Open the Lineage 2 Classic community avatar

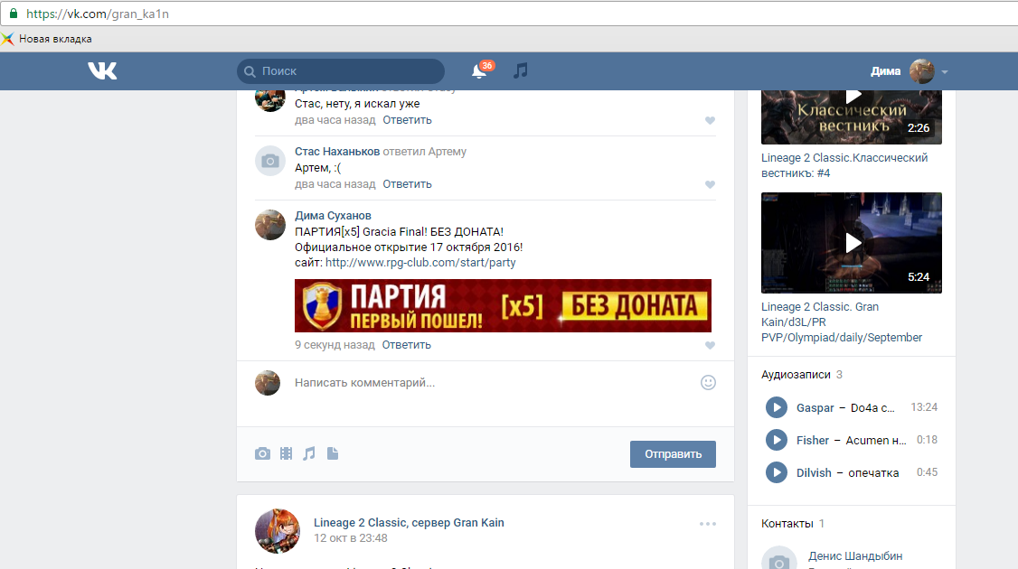point(278,531)
